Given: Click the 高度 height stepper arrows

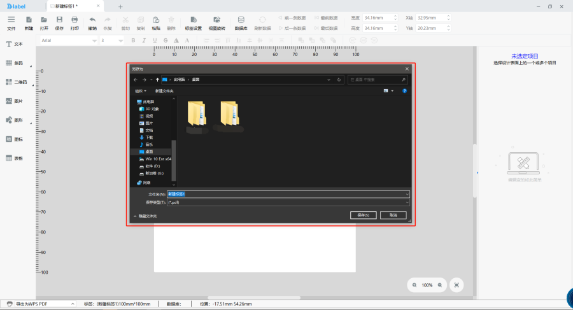Looking at the screenshot, I should [395, 28].
